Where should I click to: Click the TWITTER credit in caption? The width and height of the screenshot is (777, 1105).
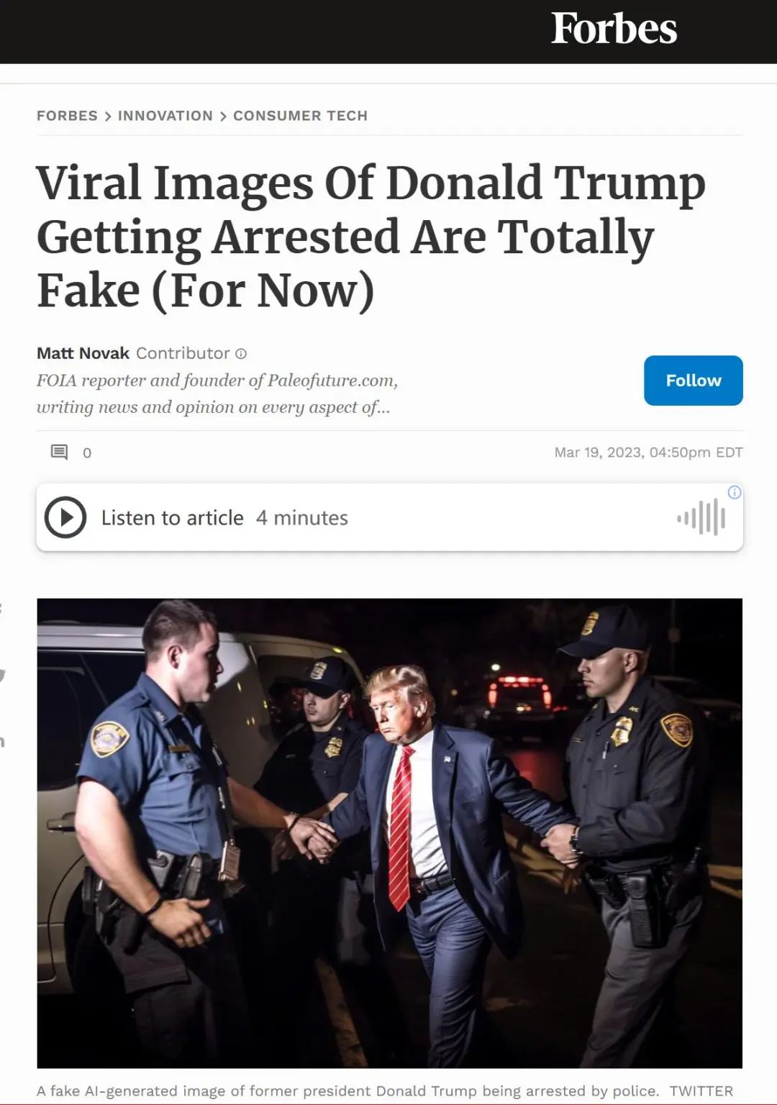701,1091
